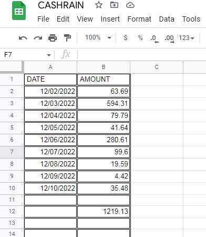Format as currency with dollar icon
Viewport: 206px width, 237px height.
[x=126, y=38]
